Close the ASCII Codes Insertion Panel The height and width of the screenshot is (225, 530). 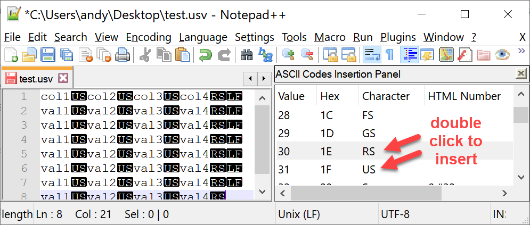coord(520,74)
